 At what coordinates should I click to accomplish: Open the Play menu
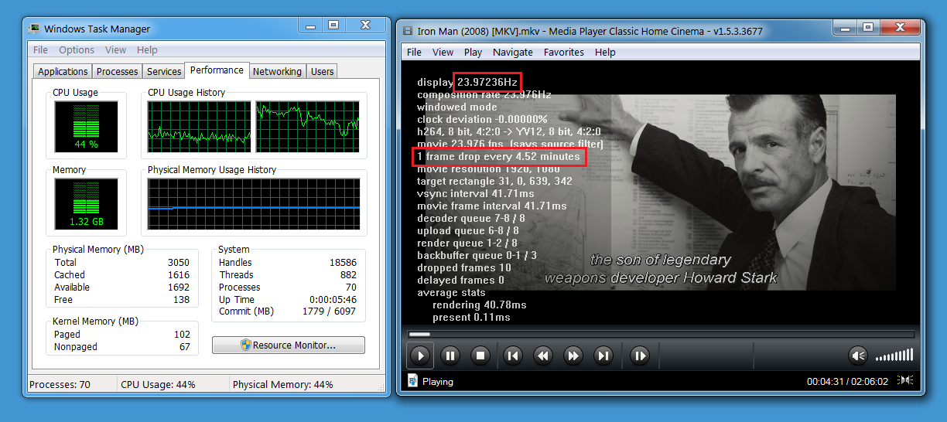(473, 52)
